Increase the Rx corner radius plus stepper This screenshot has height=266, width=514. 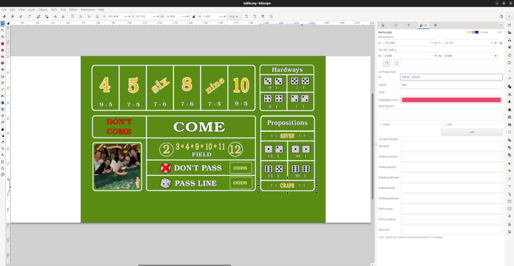pos(436,56)
